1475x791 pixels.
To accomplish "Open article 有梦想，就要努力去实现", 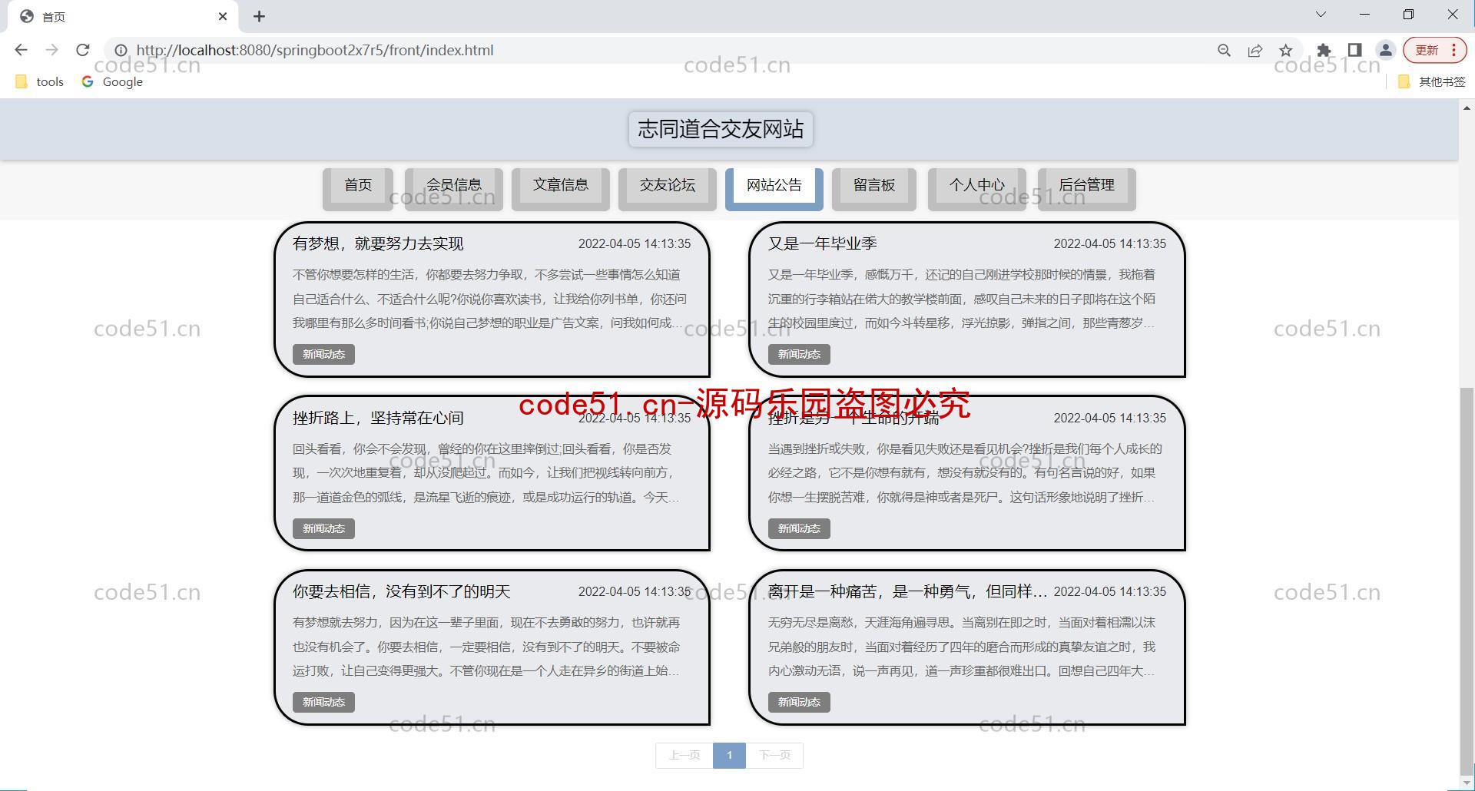I will point(378,243).
